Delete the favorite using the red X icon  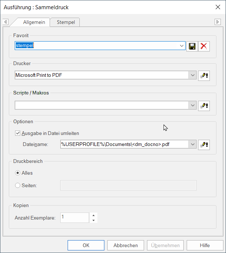(204, 46)
